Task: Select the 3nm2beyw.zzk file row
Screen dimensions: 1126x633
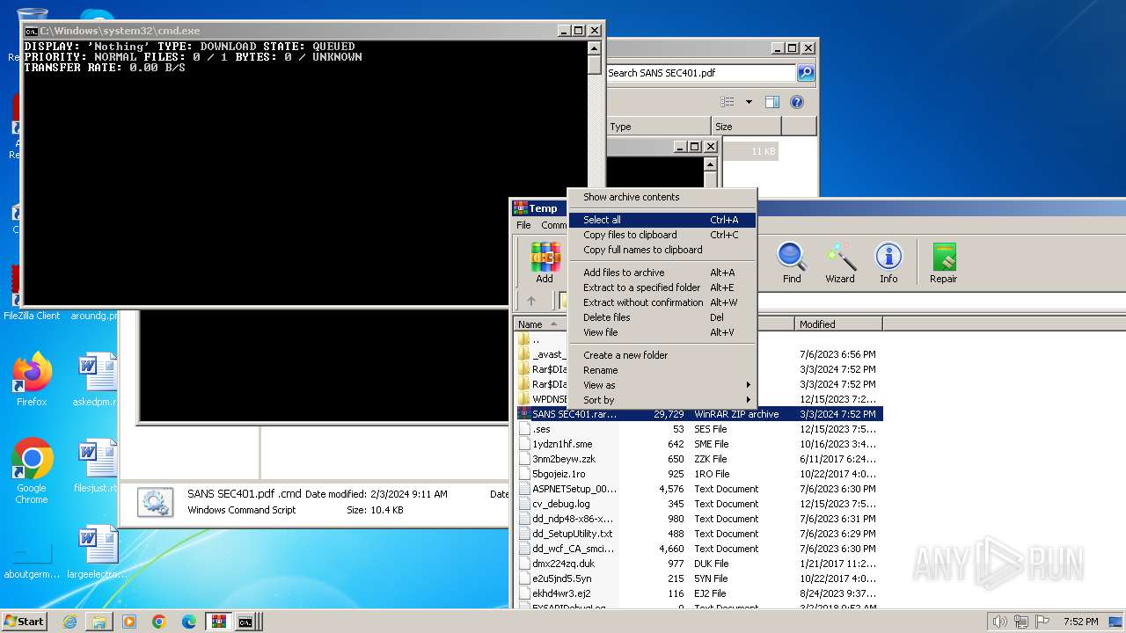Action: 698,459
